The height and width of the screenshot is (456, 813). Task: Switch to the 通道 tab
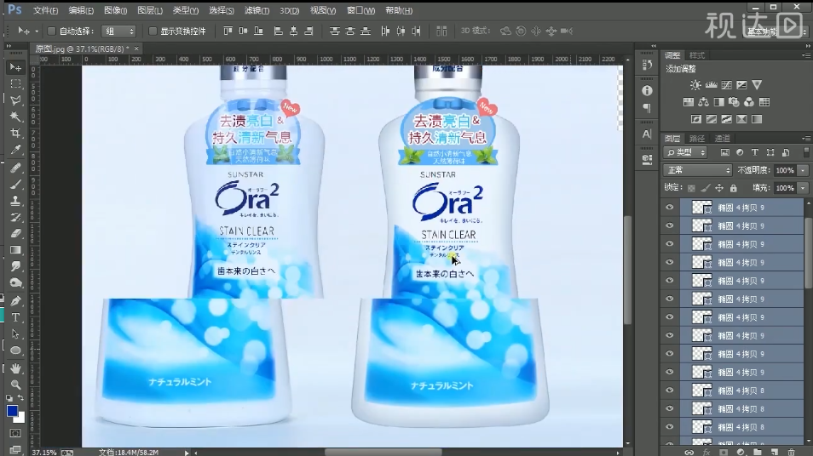(x=722, y=138)
